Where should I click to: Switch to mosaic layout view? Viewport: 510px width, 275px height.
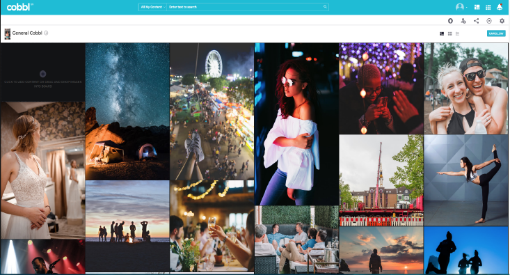click(442, 33)
